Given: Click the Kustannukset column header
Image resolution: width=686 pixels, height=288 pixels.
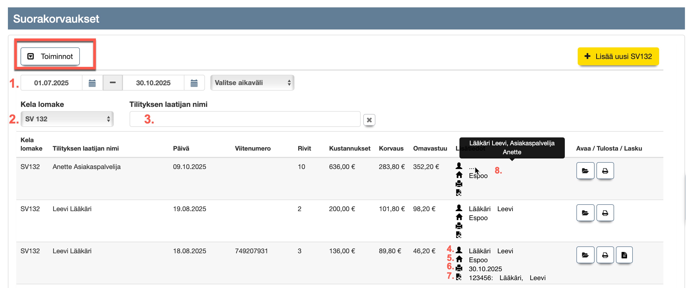Looking at the screenshot, I should (349, 148).
